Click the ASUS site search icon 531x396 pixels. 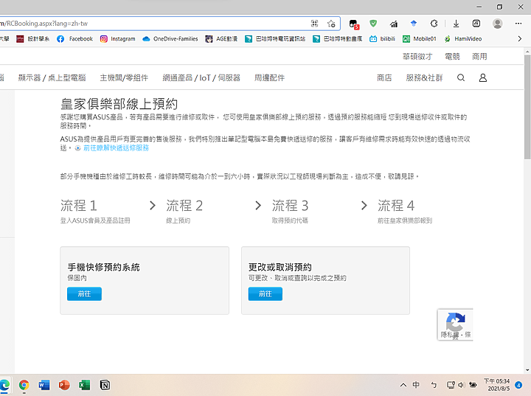(x=460, y=78)
